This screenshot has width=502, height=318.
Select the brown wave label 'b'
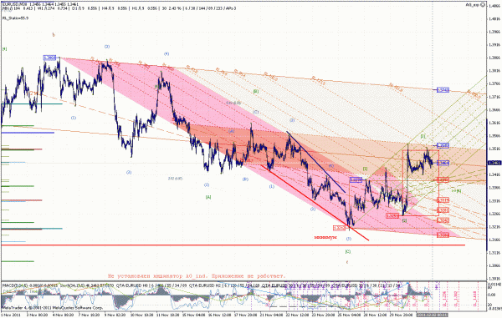pos(54,34)
